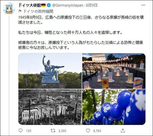Click the retweet arrows icon
This screenshot has height=136, width=153.
53,131
